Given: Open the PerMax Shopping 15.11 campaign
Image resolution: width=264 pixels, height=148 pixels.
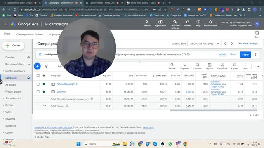Looking at the screenshot, I should (67, 84).
